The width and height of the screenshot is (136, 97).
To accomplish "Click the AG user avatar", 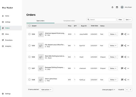I will click(x=122, y=7).
